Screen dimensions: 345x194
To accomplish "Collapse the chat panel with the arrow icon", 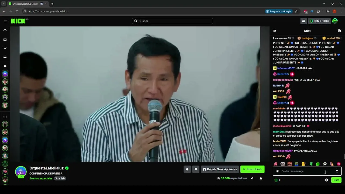I will tap(275, 31).
